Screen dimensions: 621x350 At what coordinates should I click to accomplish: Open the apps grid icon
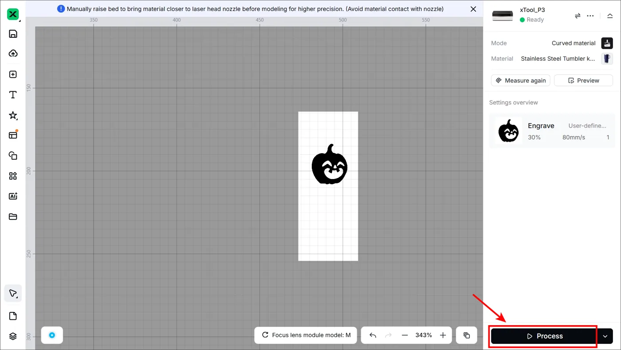[x=13, y=176]
